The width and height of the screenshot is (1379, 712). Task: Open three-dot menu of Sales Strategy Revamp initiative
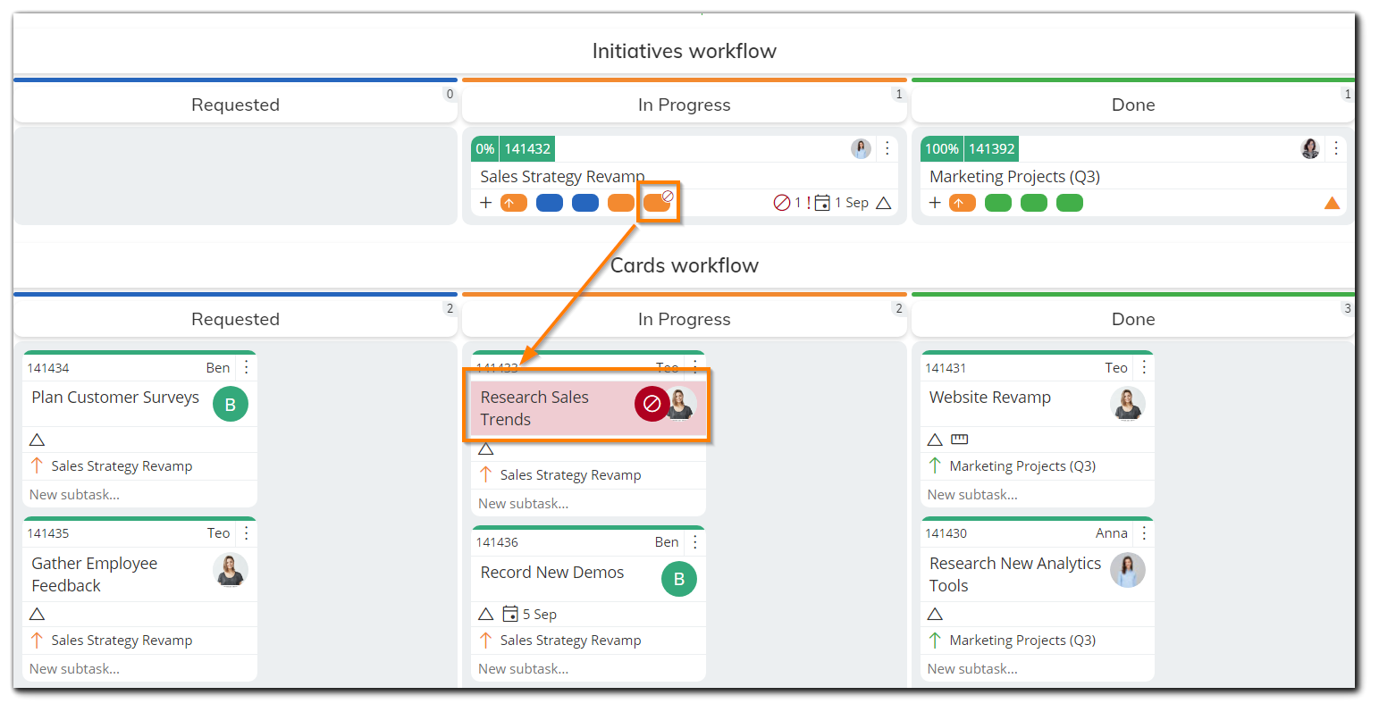pyautogui.click(x=887, y=148)
